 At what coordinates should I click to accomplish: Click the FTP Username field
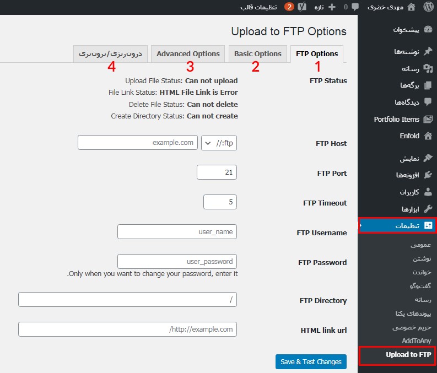click(177, 232)
